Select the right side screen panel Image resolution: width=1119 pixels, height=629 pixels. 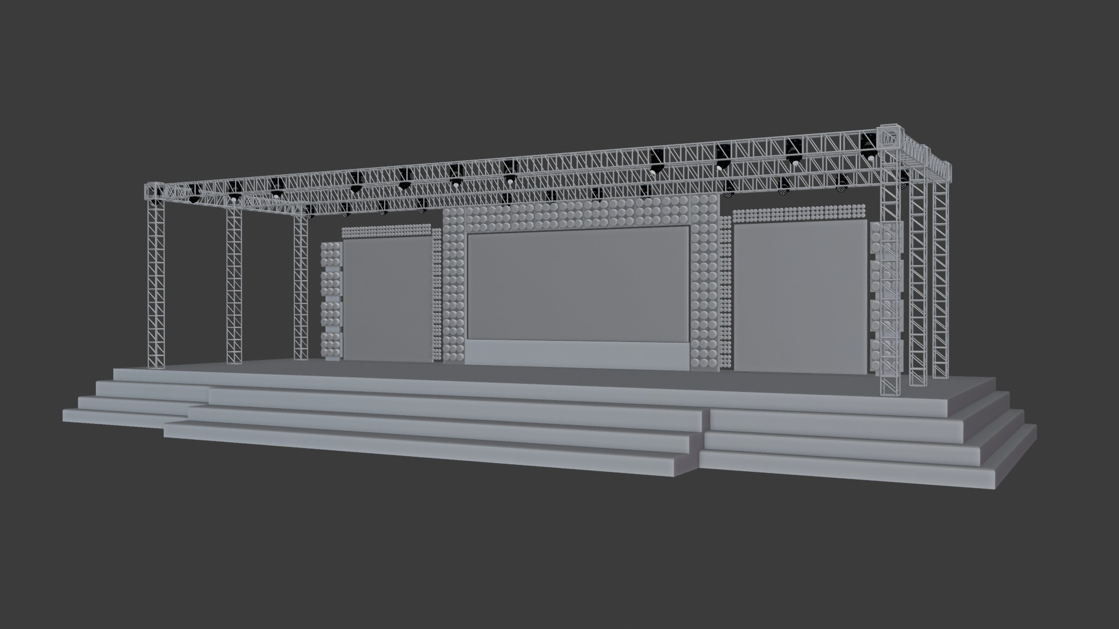[801, 297]
